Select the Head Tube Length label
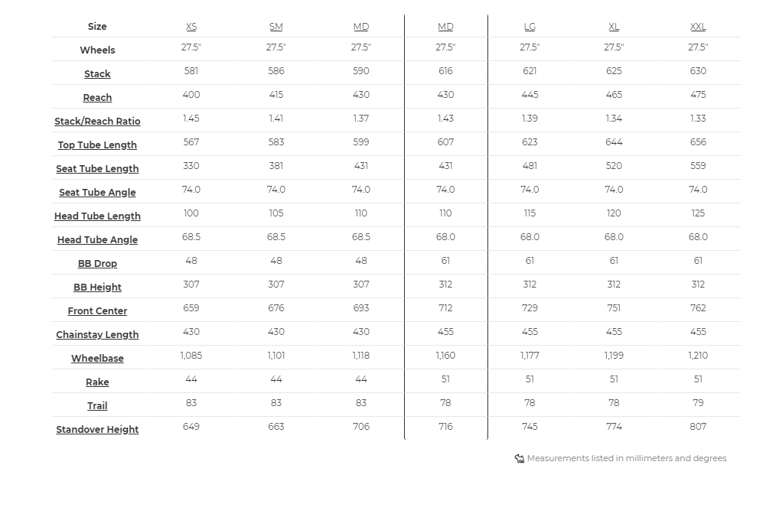Screen dimensions: 766x517 point(97,216)
